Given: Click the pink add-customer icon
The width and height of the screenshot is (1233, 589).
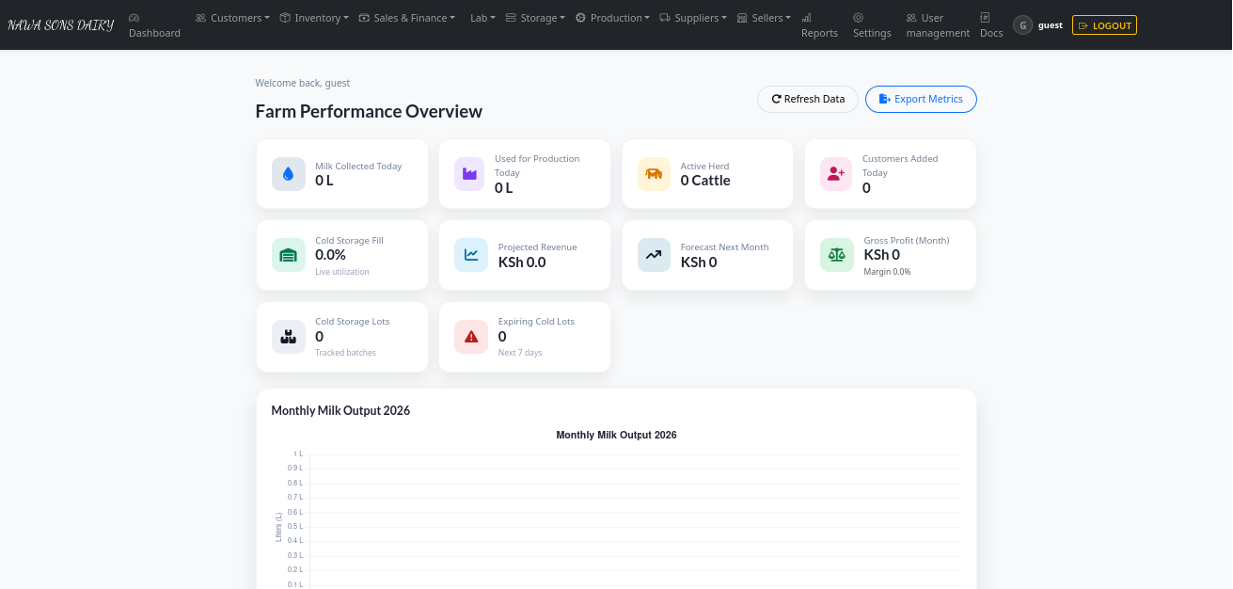Looking at the screenshot, I should 836,174.
